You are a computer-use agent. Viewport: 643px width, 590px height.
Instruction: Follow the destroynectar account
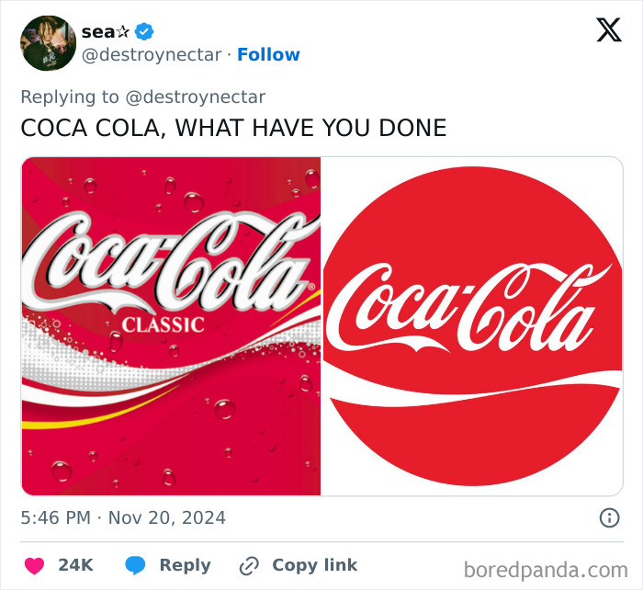(x=268, y=55)
